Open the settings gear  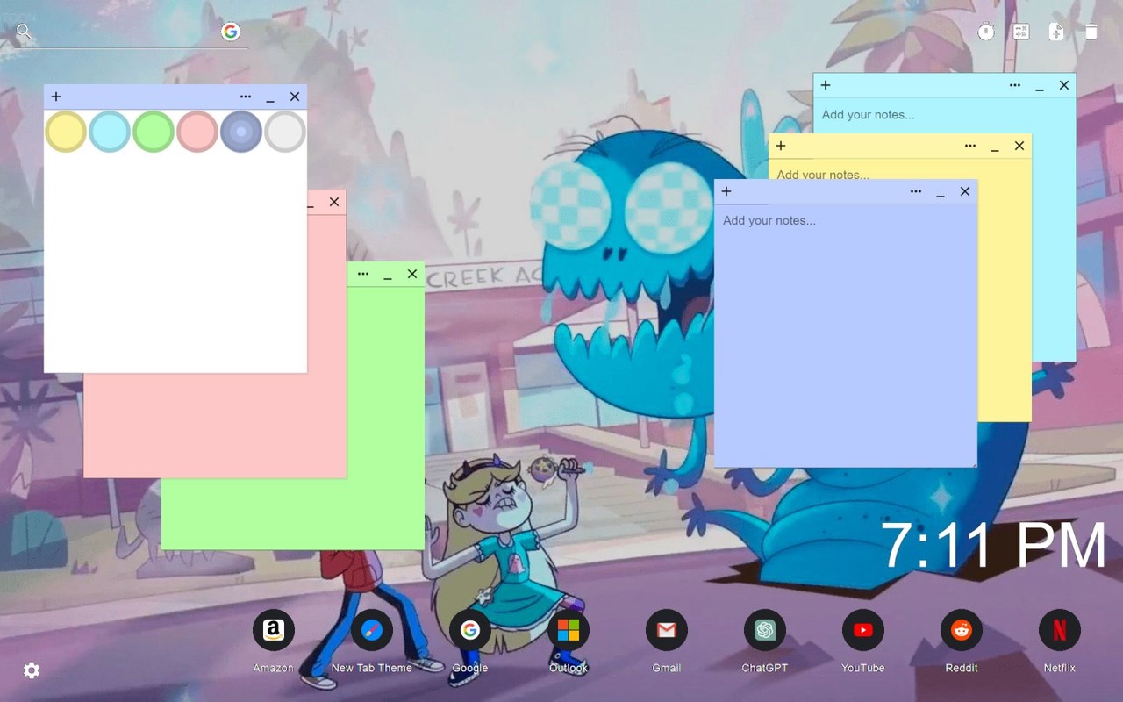point(32,670)
